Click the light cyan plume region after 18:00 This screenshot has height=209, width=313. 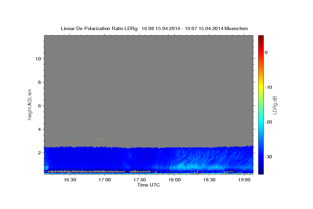coord(188,166)
